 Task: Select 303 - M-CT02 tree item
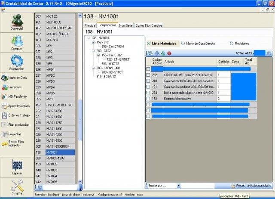point(110,64)
